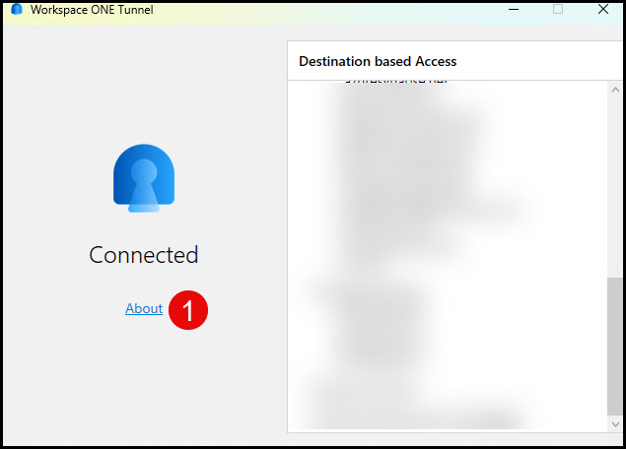Click the destination list scrollbar thumb

[616, 345]
